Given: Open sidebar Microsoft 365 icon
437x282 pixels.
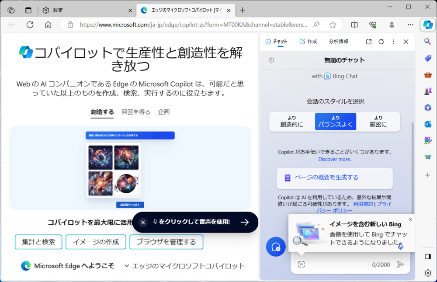Looking at the screenshot, I should coord(428,108).
